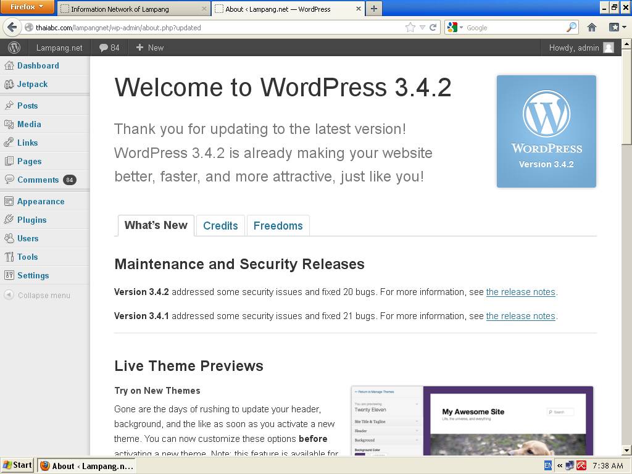This screenshot has width=632, height=474.
Task: Open a new Firefox tab
Action: coord(374,9)
